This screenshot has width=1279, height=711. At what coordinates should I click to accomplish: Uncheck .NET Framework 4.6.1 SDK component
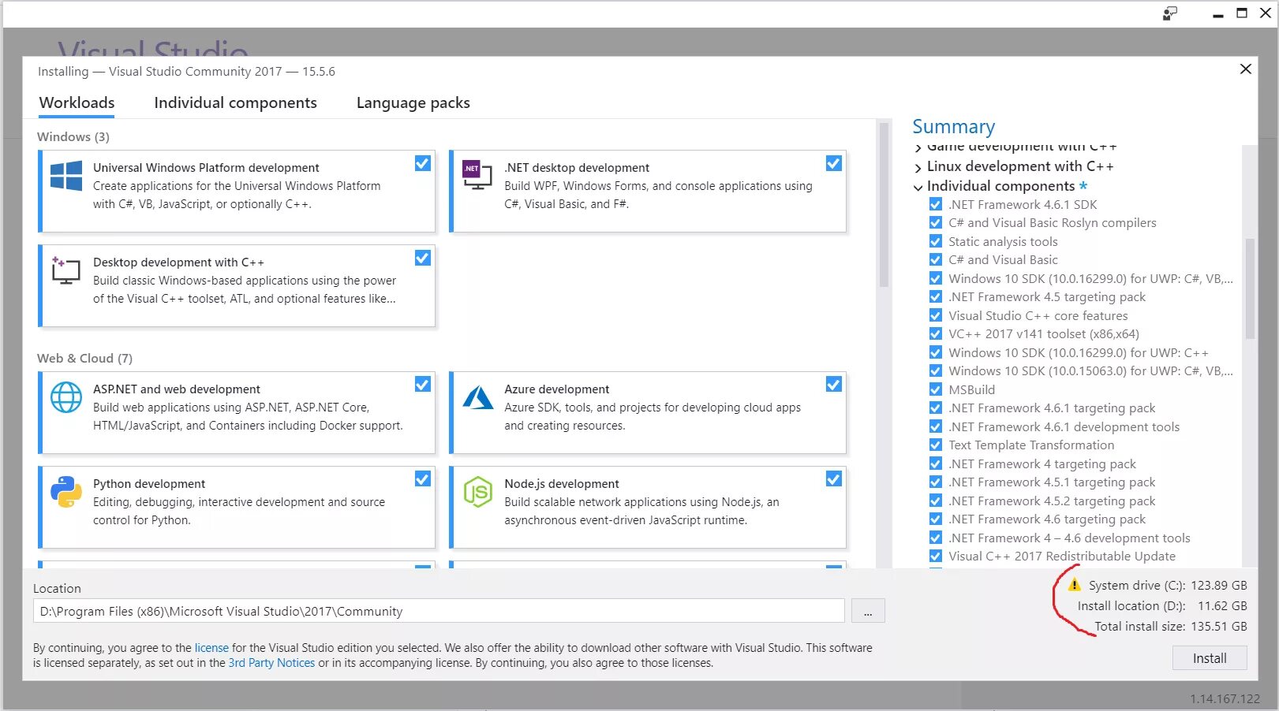(936, 204)
